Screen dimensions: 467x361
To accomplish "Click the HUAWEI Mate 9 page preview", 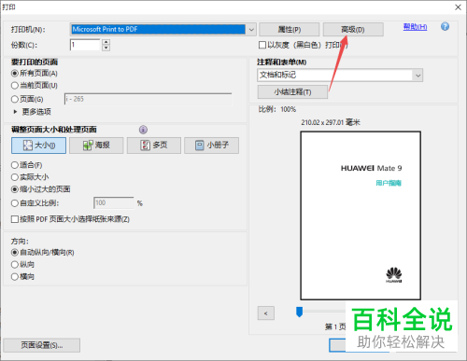I will pos(361,215).
